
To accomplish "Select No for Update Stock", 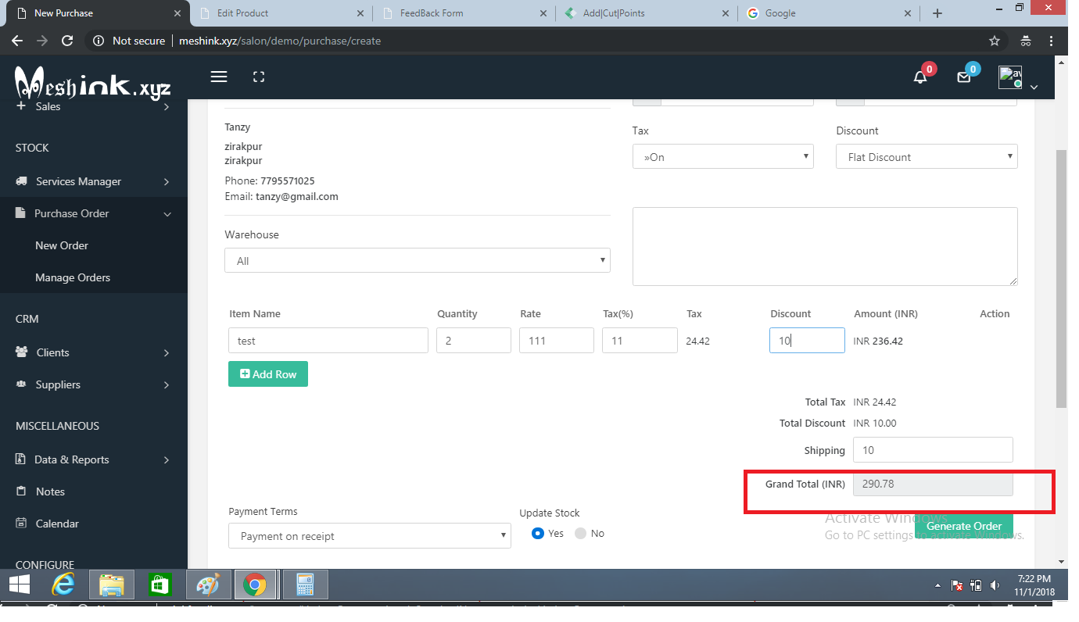I will coord(580,533).
